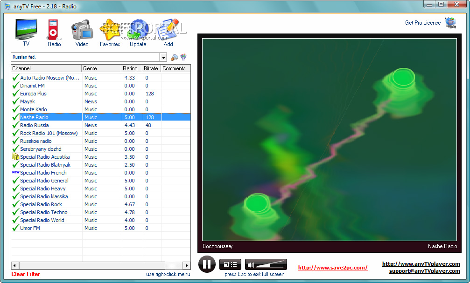
Task: Click the green checkmark beside Special Radio Rock
Action: click(x=15, y=204)
